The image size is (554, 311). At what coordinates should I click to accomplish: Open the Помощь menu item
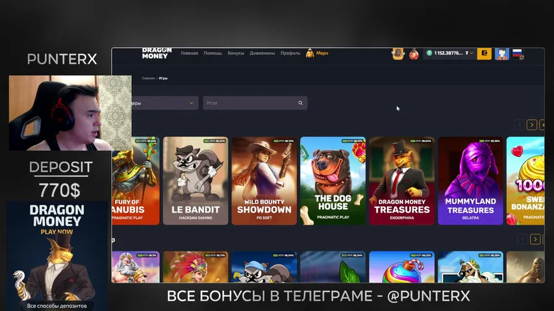click(x=212, y=53)
